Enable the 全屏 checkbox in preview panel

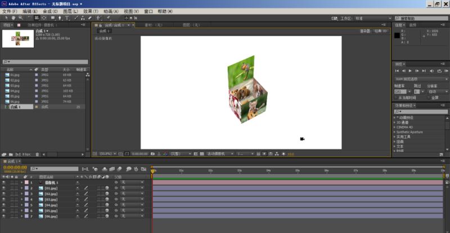429,98
